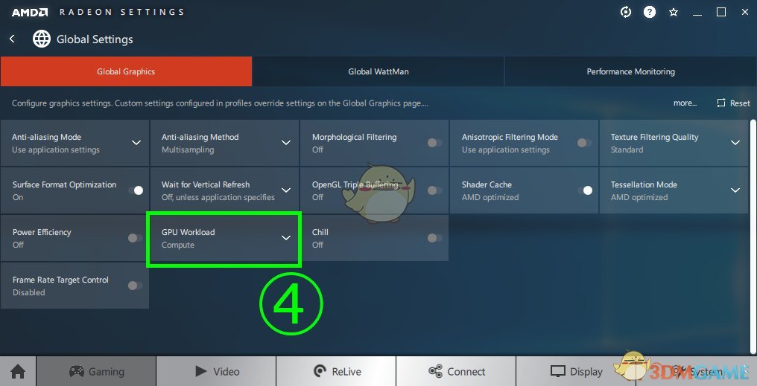Click the Global Settings globe icon
Image resolution: width=757 pixels, height=386 pixels.
click(42, 39)
